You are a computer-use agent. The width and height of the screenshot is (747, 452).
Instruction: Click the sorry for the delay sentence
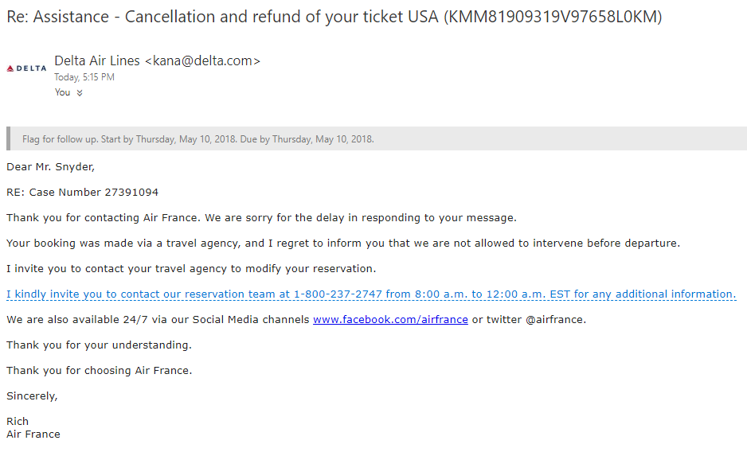[x=261, y=218]
